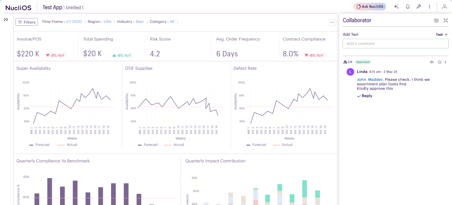Select the 8.0% Contract Compliance value
This screenshot has height=205, width=452.
coord(291,54)
